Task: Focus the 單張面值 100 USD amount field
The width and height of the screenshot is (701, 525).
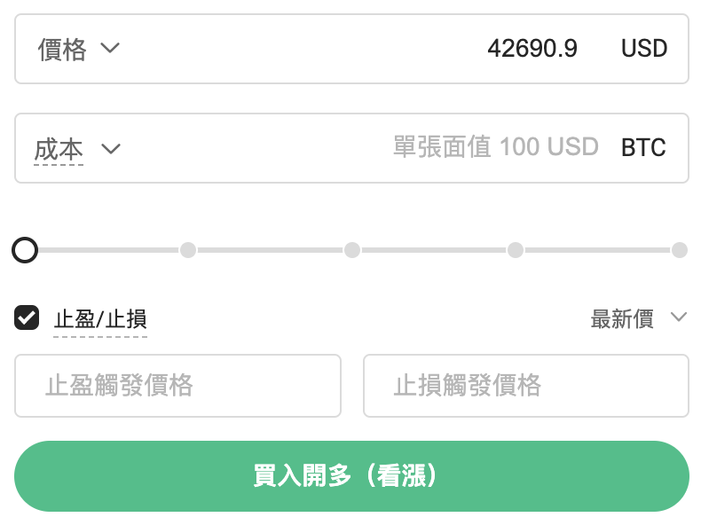Action: tap(495, 147)
